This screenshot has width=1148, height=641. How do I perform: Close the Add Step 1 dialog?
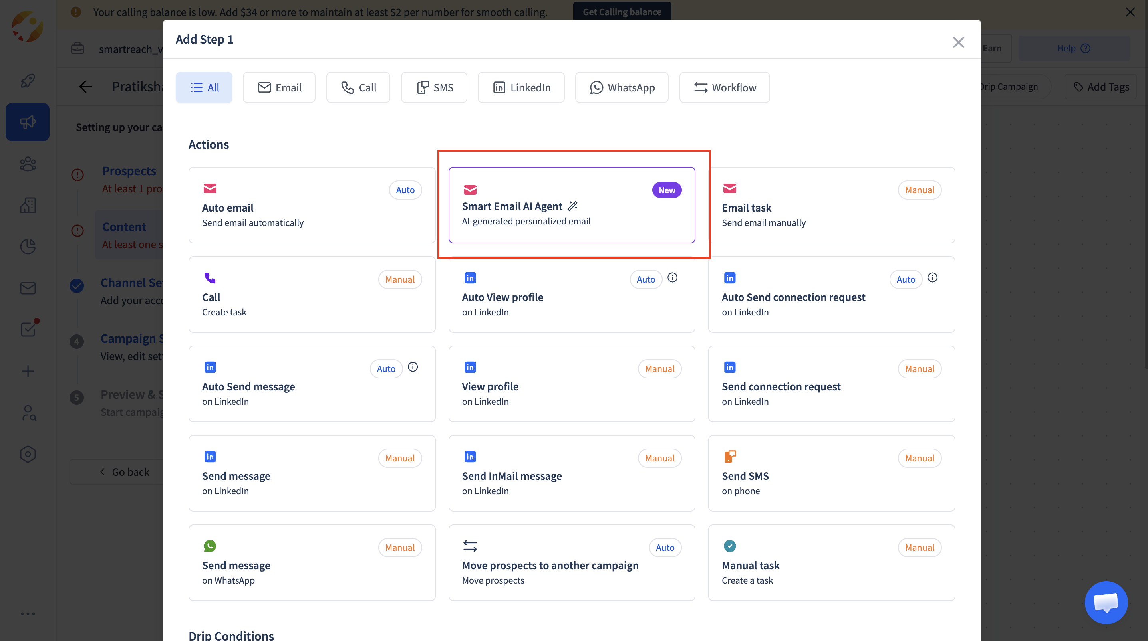click(958, 42)
